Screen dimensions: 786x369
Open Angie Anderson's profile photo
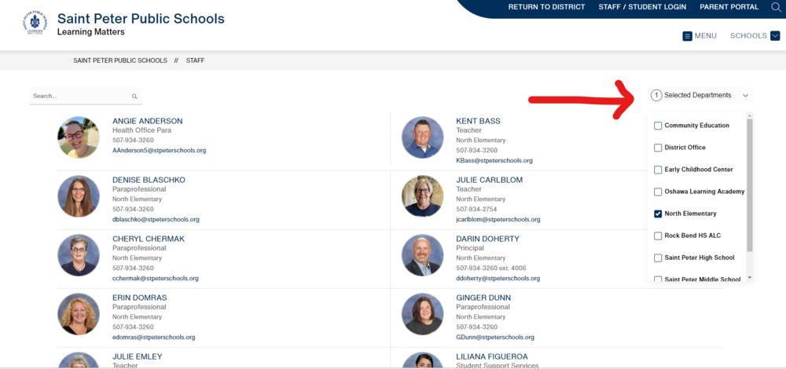[x=78, y=137]
